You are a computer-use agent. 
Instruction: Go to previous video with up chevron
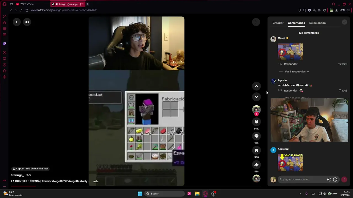click(256, 86)
